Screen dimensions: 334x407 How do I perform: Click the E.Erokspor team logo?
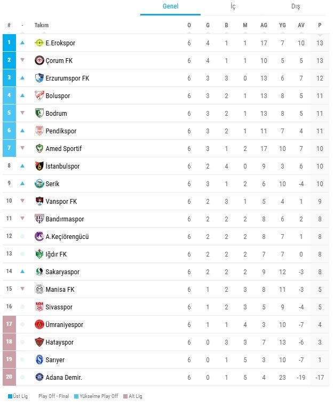[39, 43]
